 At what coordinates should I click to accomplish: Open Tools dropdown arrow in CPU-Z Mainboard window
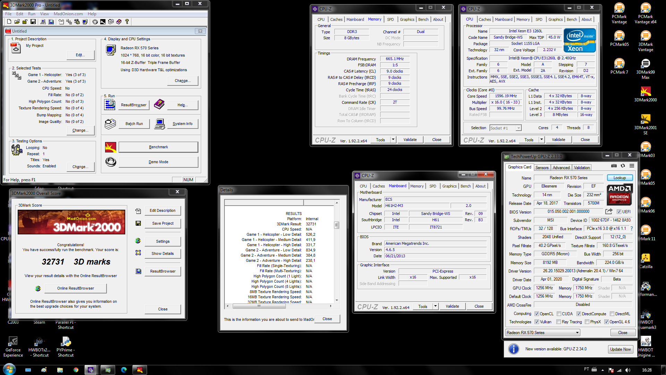435,306
